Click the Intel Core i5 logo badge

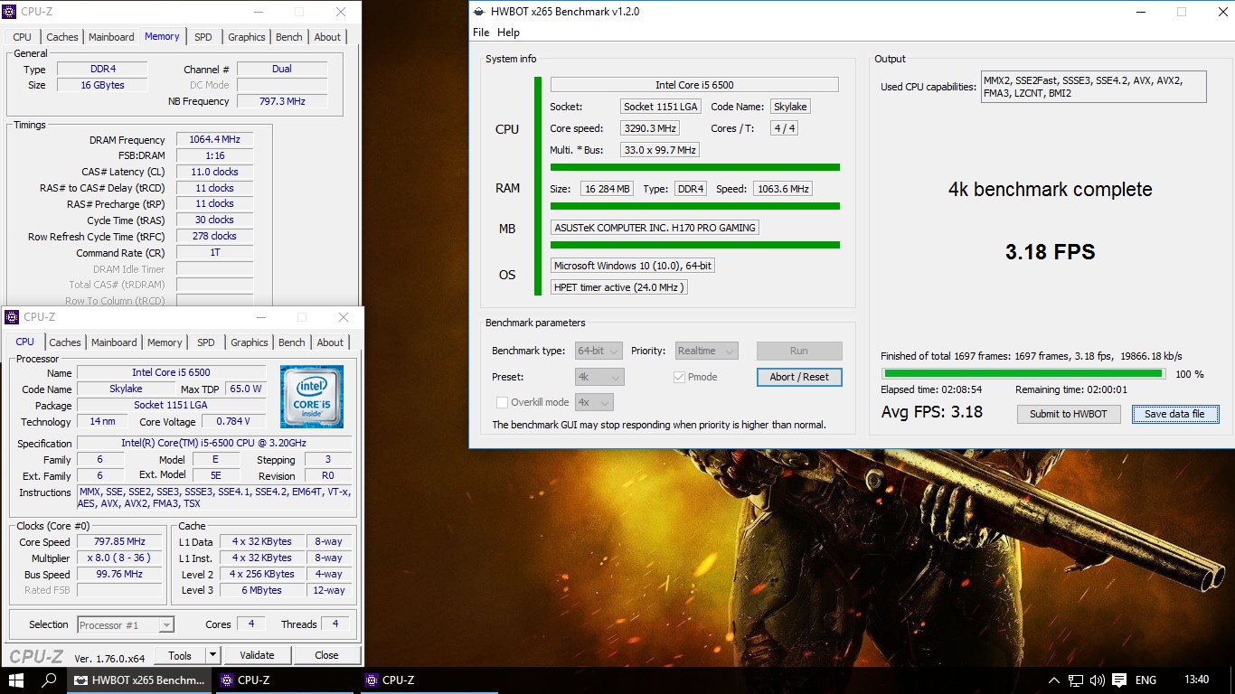coord(312,397)
